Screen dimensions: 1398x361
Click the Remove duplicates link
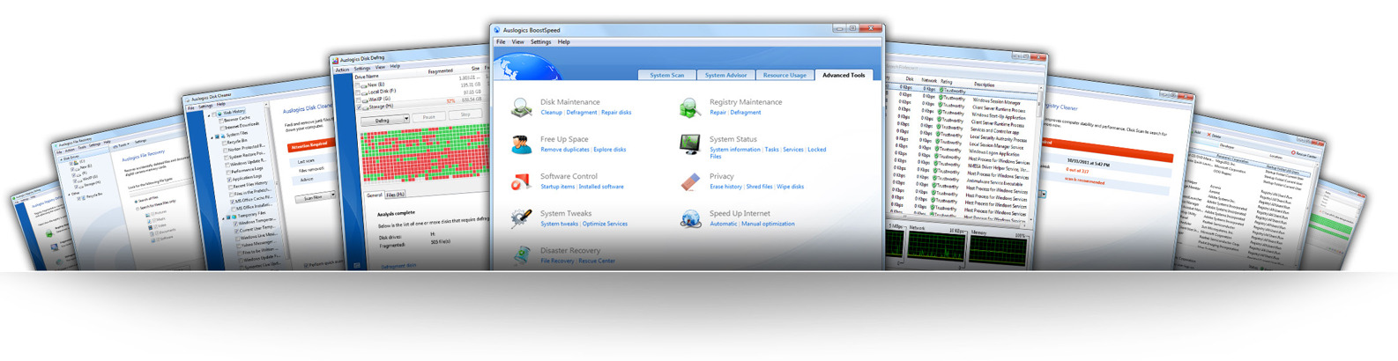564,150
